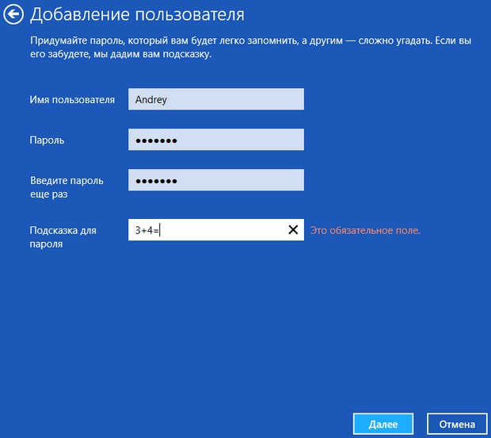Screen dimensions: 491x438
Task: Click the dots in the first password field
Action: (156, 140)
